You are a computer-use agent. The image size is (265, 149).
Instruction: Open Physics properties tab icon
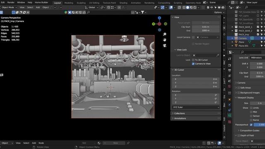tap(229, 105)
